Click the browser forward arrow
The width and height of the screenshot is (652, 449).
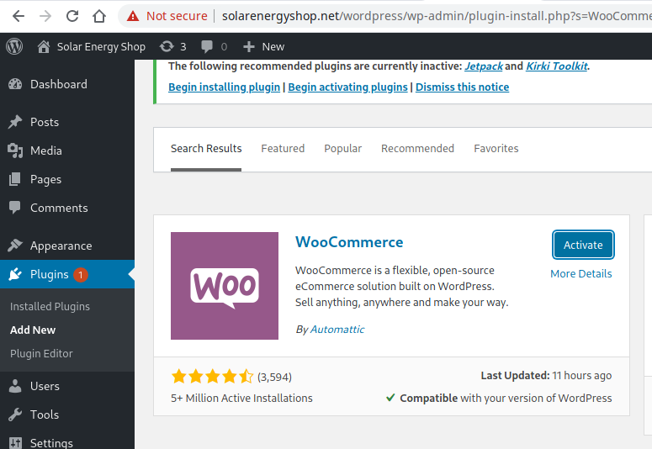(45, 16)
